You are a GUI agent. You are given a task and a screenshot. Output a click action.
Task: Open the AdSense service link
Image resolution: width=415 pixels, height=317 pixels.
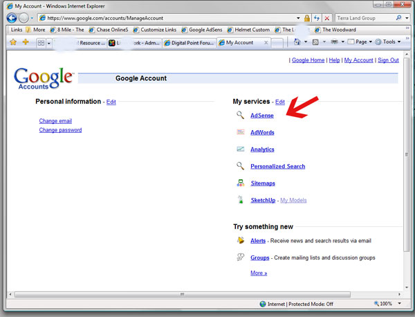[x=262, y=116]
